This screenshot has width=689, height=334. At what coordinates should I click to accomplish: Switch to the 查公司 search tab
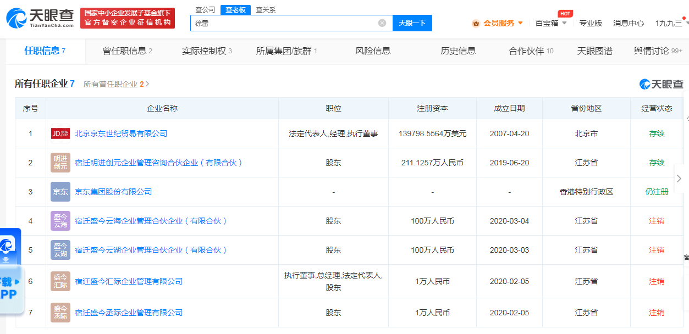coord(206,10)
